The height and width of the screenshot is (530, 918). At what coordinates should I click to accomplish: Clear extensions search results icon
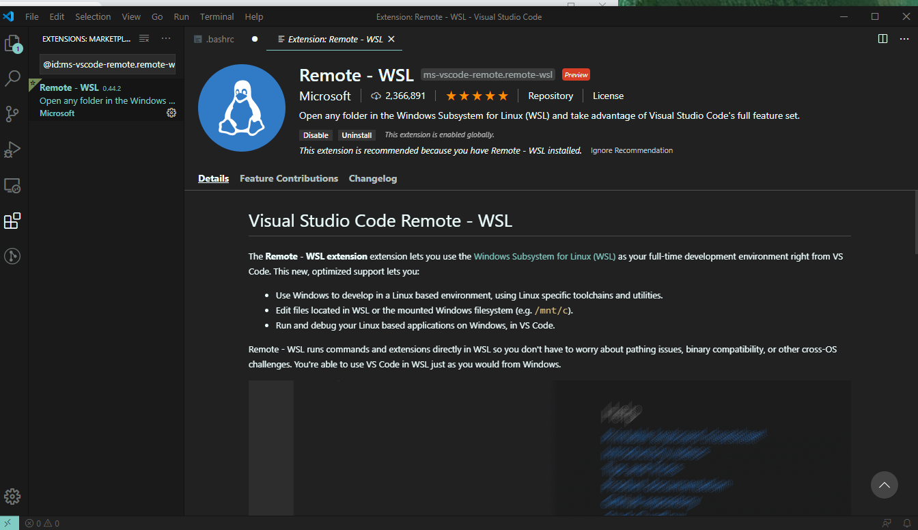point(144,38)
